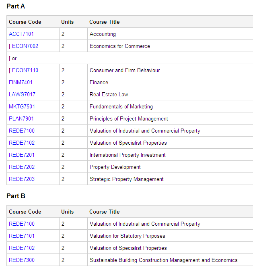Click Course Title header in Part A table
The width and height of the screenshot is (253, 268).
coord(105,22)
